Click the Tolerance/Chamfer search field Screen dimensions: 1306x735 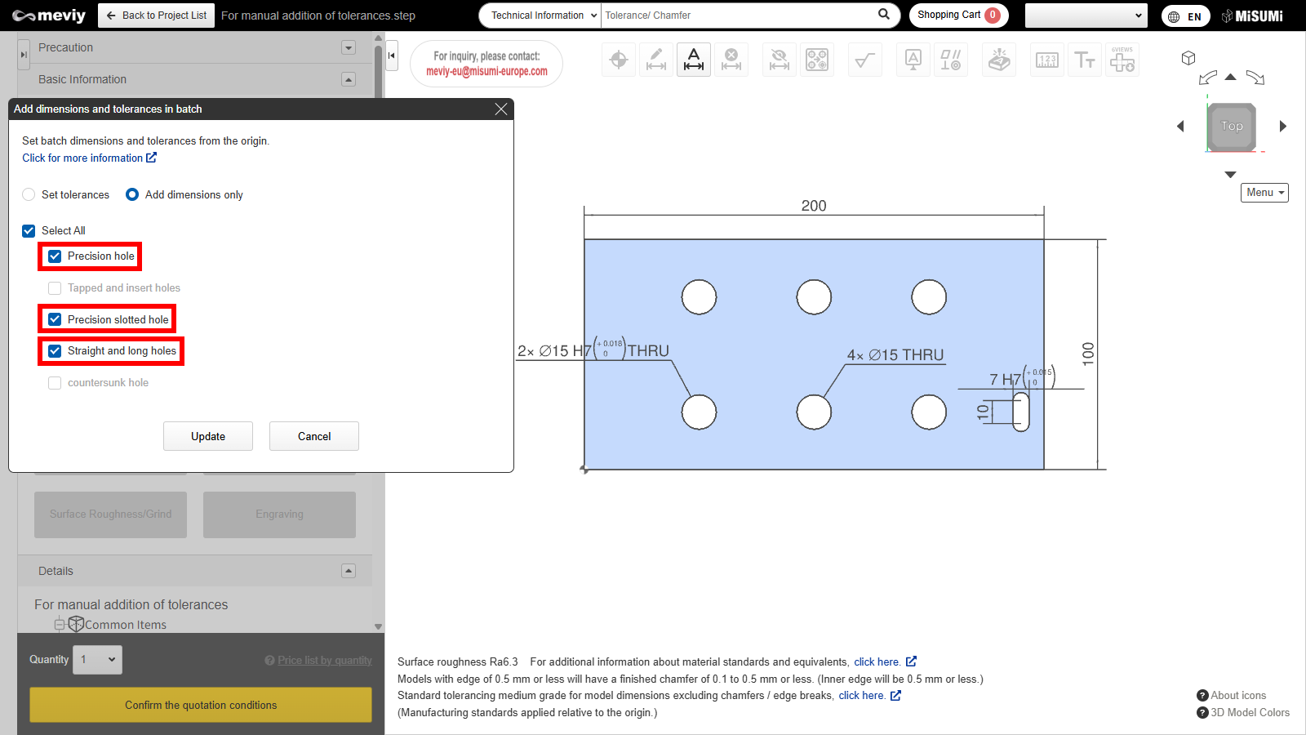pos(735,16)
